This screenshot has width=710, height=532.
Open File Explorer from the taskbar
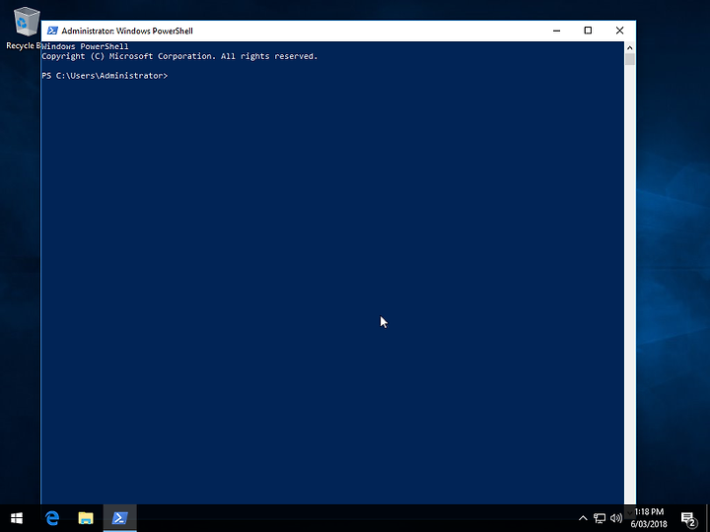pyautogui.click(x=86, y=518)
